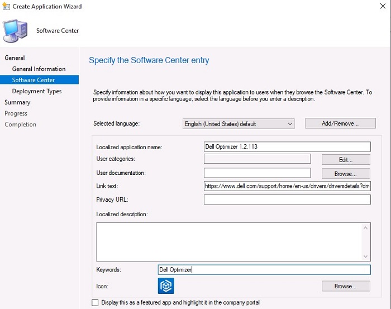Select the Completion step in the sidebar
This screenshot has width=391, height=309.
pyautogui.click(x=21, y=125)
